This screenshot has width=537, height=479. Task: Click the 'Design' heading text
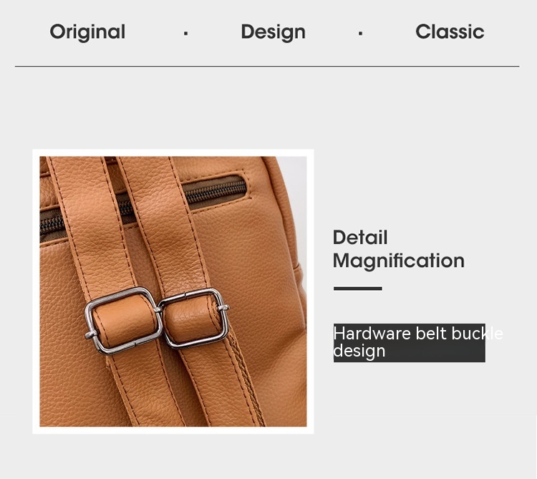[273, 32]
